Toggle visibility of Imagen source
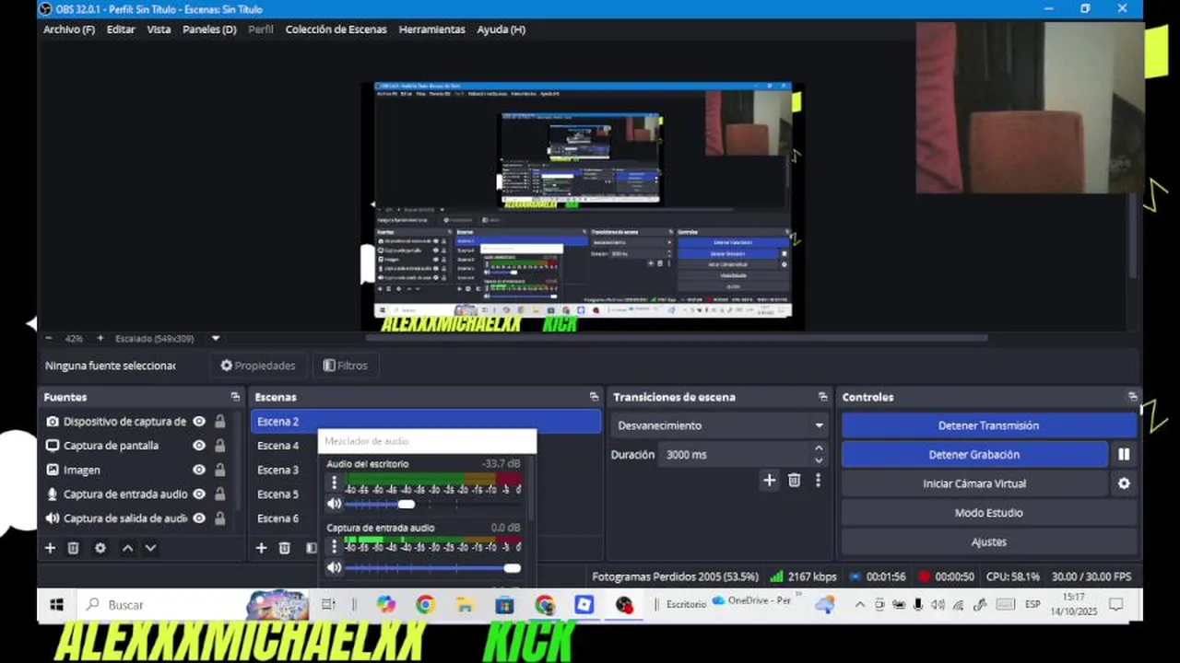 tap(199, 470)
